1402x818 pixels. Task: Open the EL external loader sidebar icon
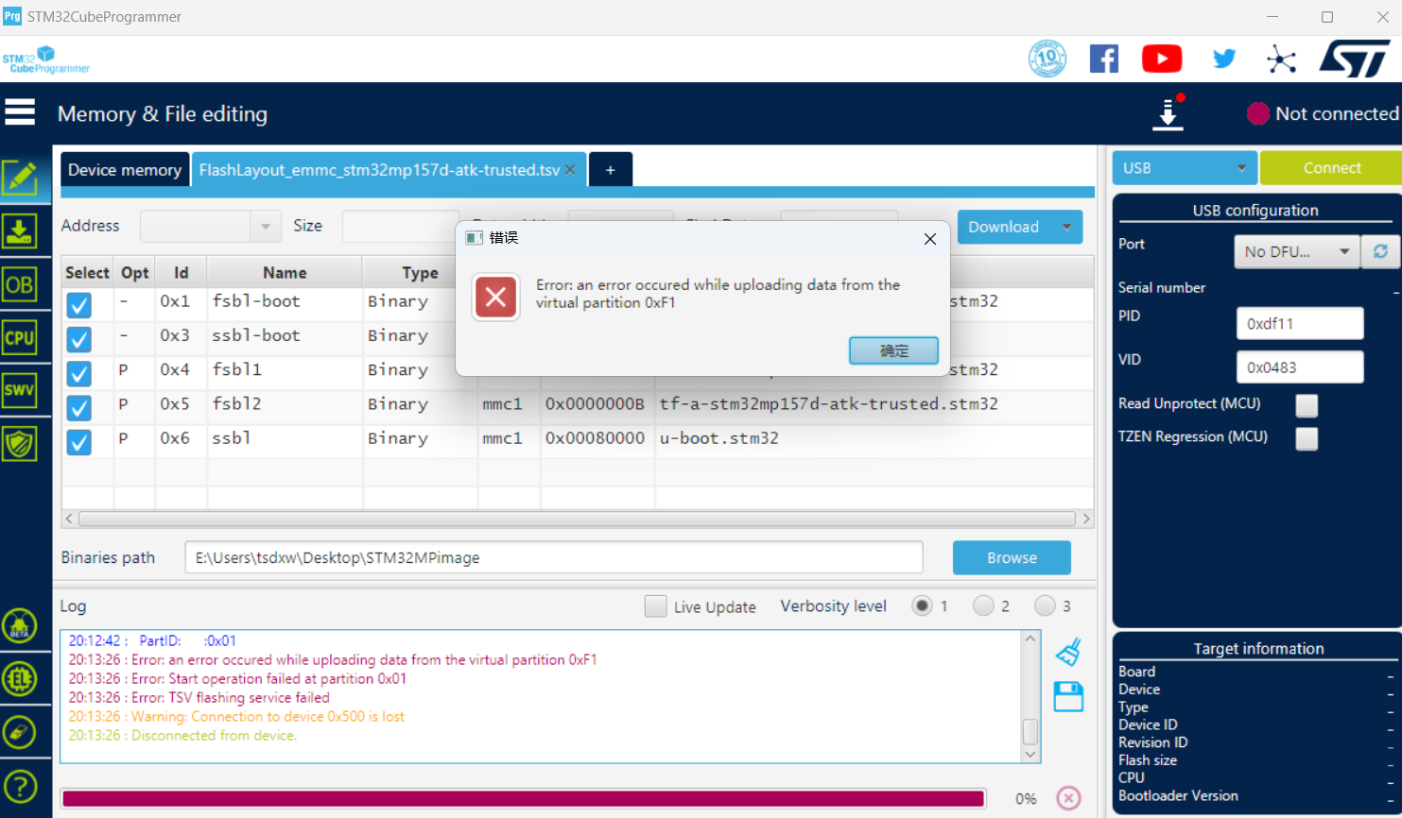coord(20,679)
